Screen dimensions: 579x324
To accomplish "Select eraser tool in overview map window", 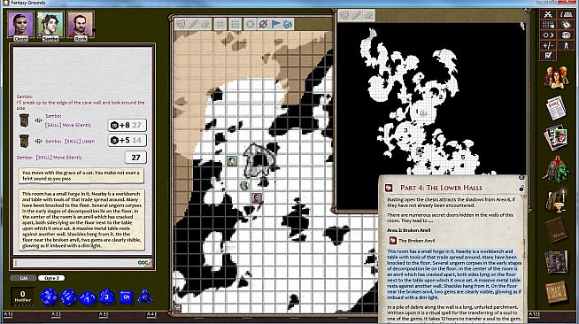I will click(369, 15).
